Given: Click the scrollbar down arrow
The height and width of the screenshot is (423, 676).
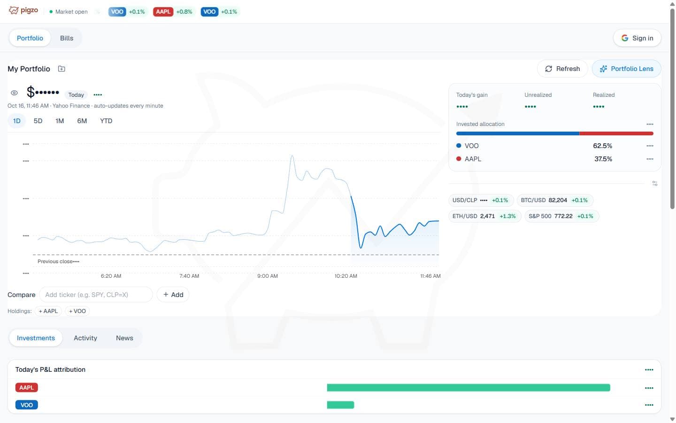Looking at the screenshot, I should pos(672,419).
